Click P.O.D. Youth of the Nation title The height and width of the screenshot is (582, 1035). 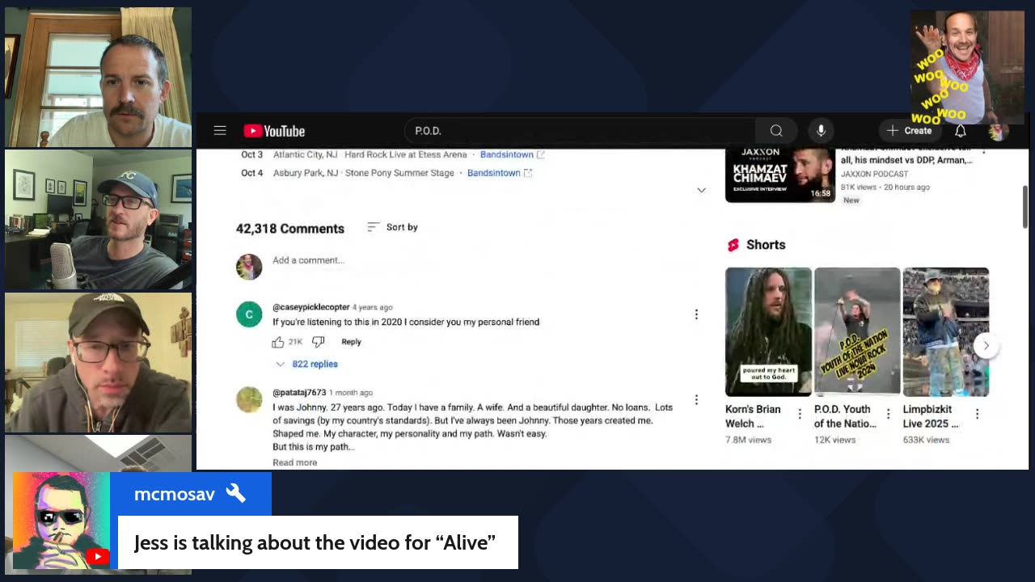click(x=845, y=416)
